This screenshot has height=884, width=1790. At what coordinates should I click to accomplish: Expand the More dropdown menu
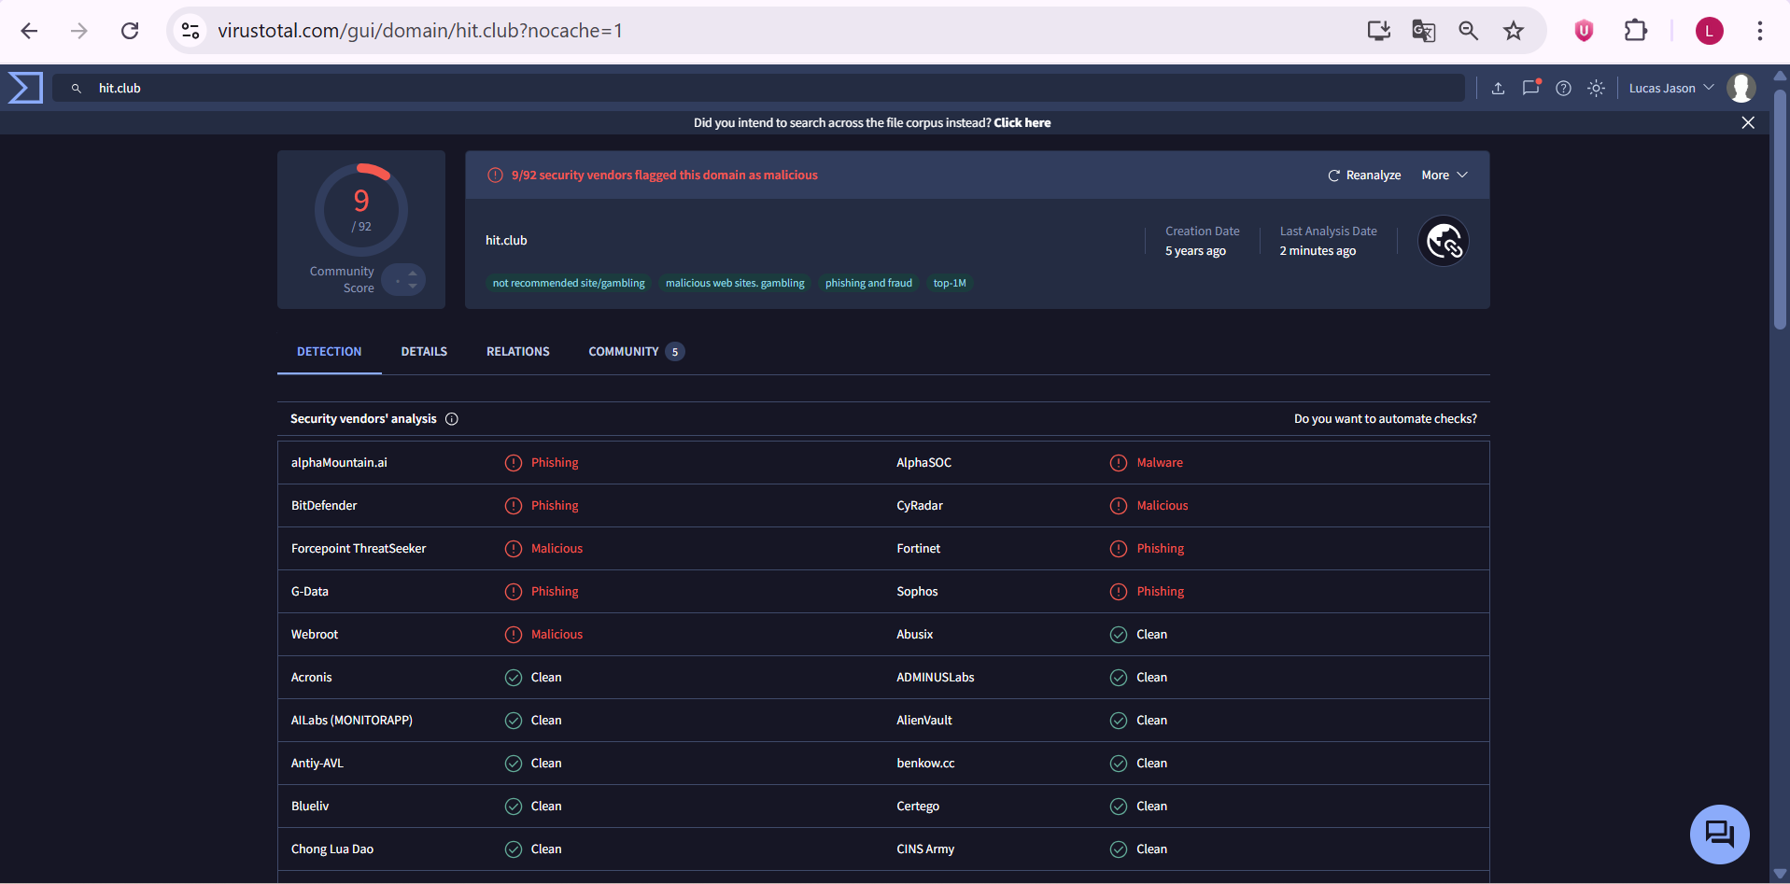point(1444,175)
